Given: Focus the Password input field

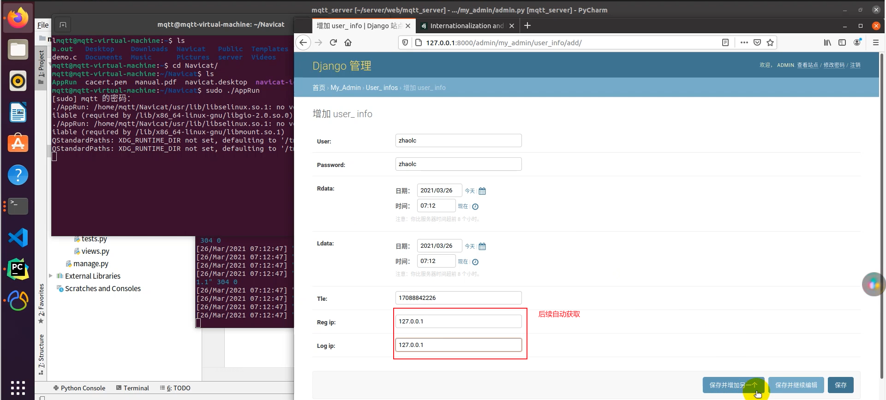Looking at the screenshot, I should click(x=458, y=164).
